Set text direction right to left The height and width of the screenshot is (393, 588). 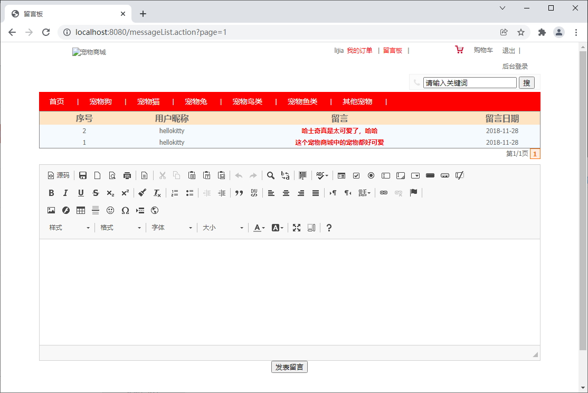tap(348, 193)
